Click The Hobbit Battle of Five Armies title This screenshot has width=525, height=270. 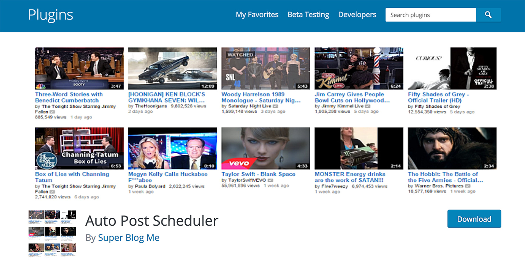[446, 177]
